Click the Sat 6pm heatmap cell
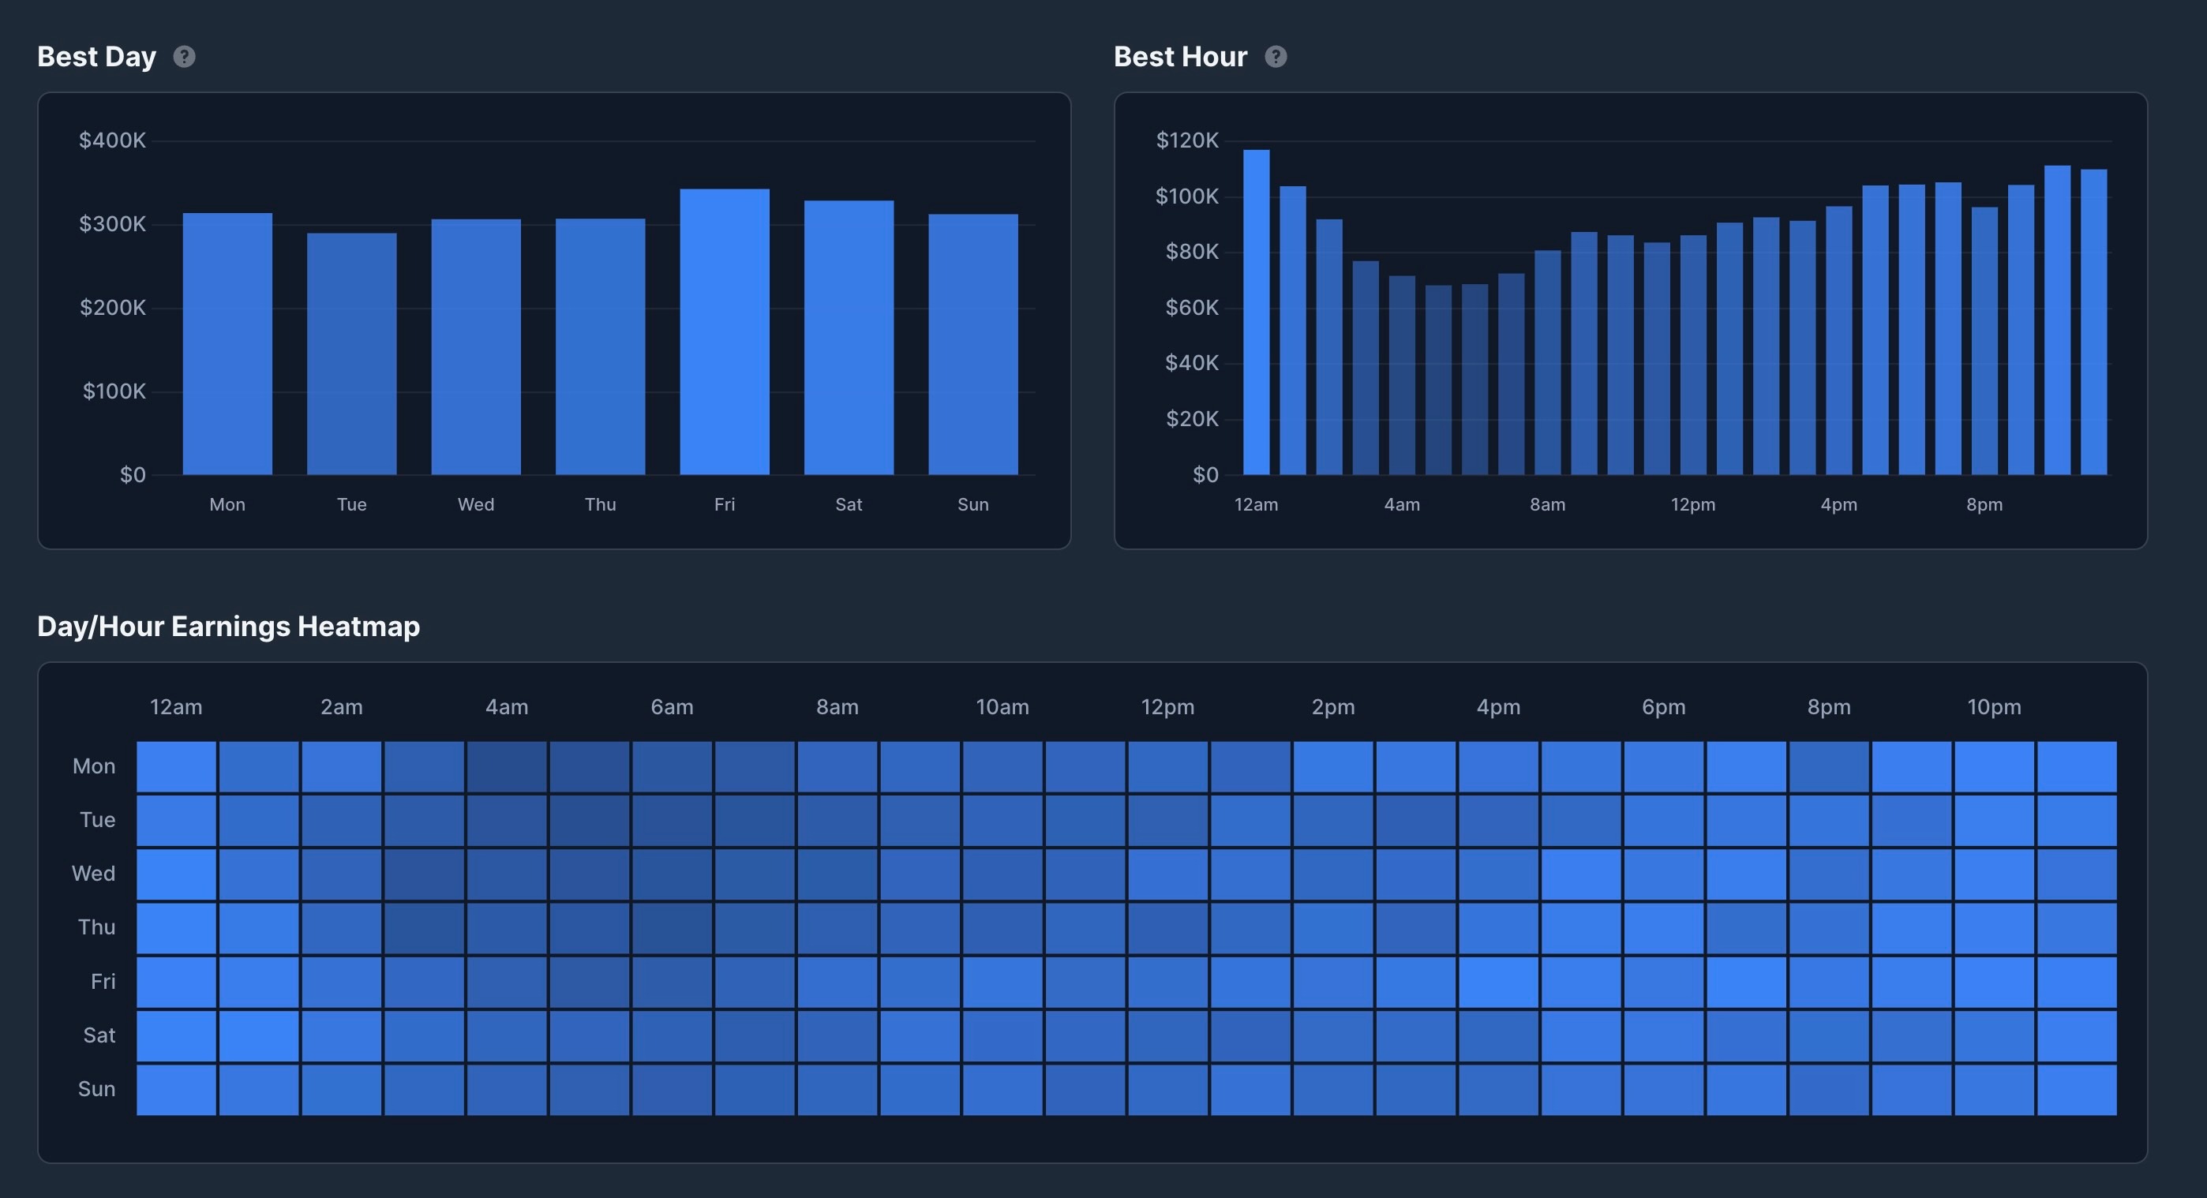 coord(1664,1036)
